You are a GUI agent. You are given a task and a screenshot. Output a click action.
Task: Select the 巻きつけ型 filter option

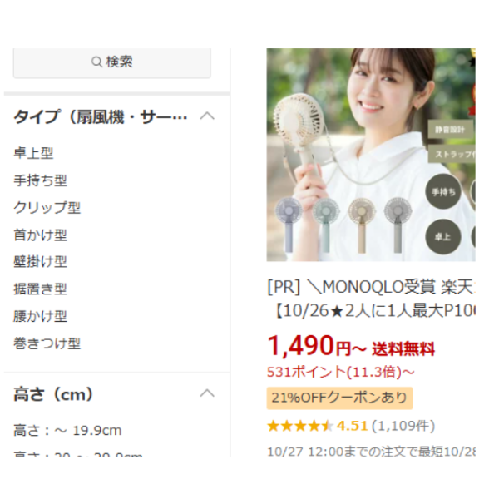[x=47, y=343]
